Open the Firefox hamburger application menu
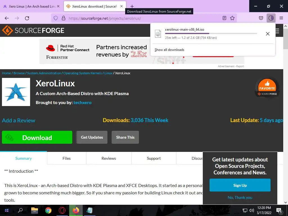This screenshot has width=288, height=216. pyautogui.click(x=281, y=18)
